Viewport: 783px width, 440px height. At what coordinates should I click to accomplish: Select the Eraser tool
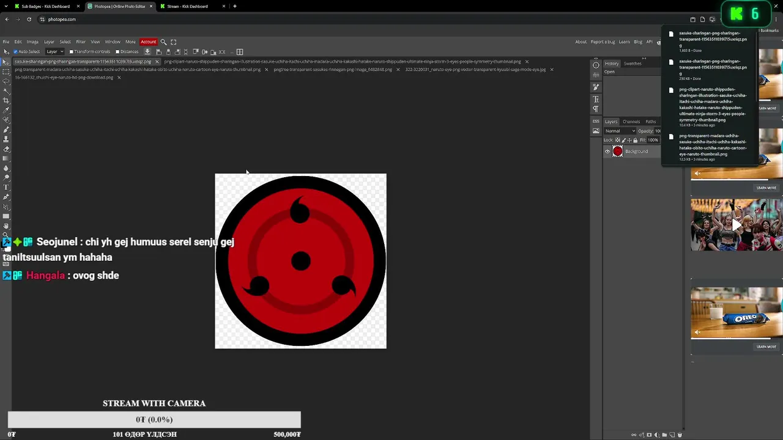coord(6,148)
